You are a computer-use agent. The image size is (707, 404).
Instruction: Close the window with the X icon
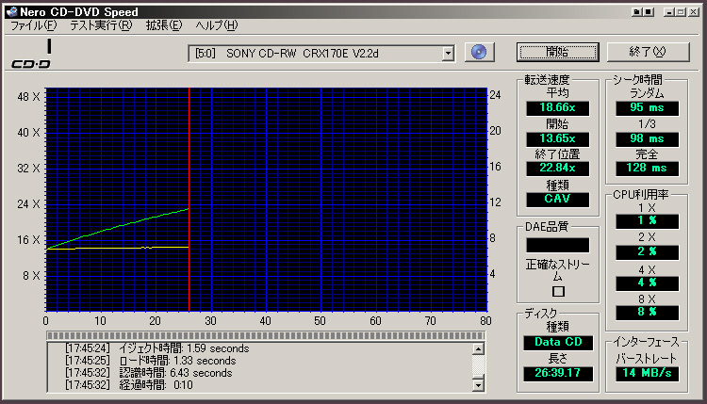click(x=695, y=11)
